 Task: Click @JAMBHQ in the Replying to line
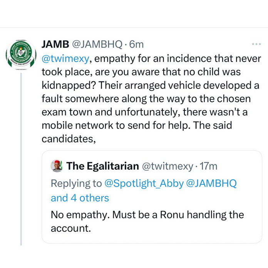(211, 183)
